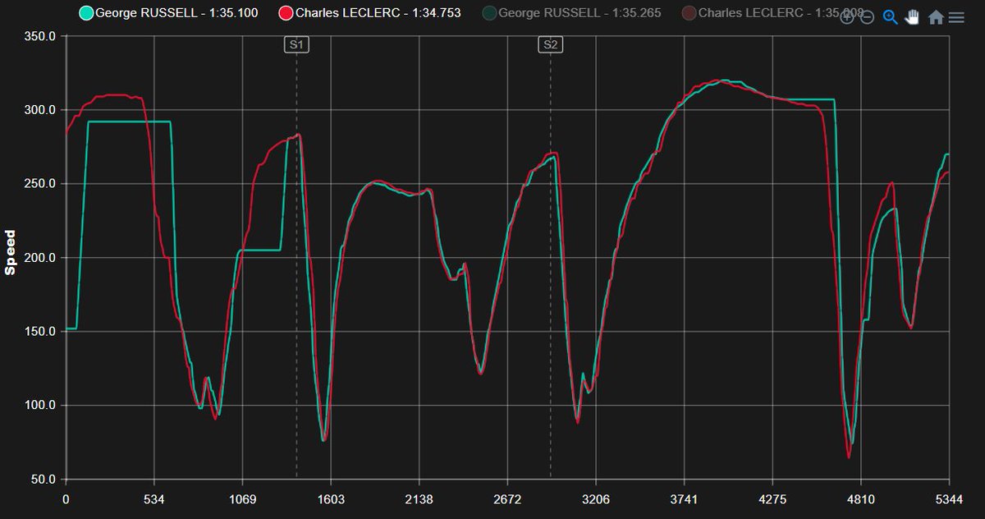
Task: Click the 50.0 y-axis label
Action: pyautogui.click(x=43, y=480)
